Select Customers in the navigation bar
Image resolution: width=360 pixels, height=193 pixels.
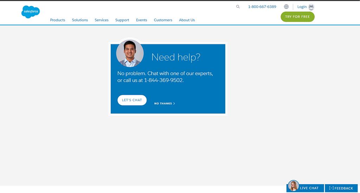click(163, 20)
